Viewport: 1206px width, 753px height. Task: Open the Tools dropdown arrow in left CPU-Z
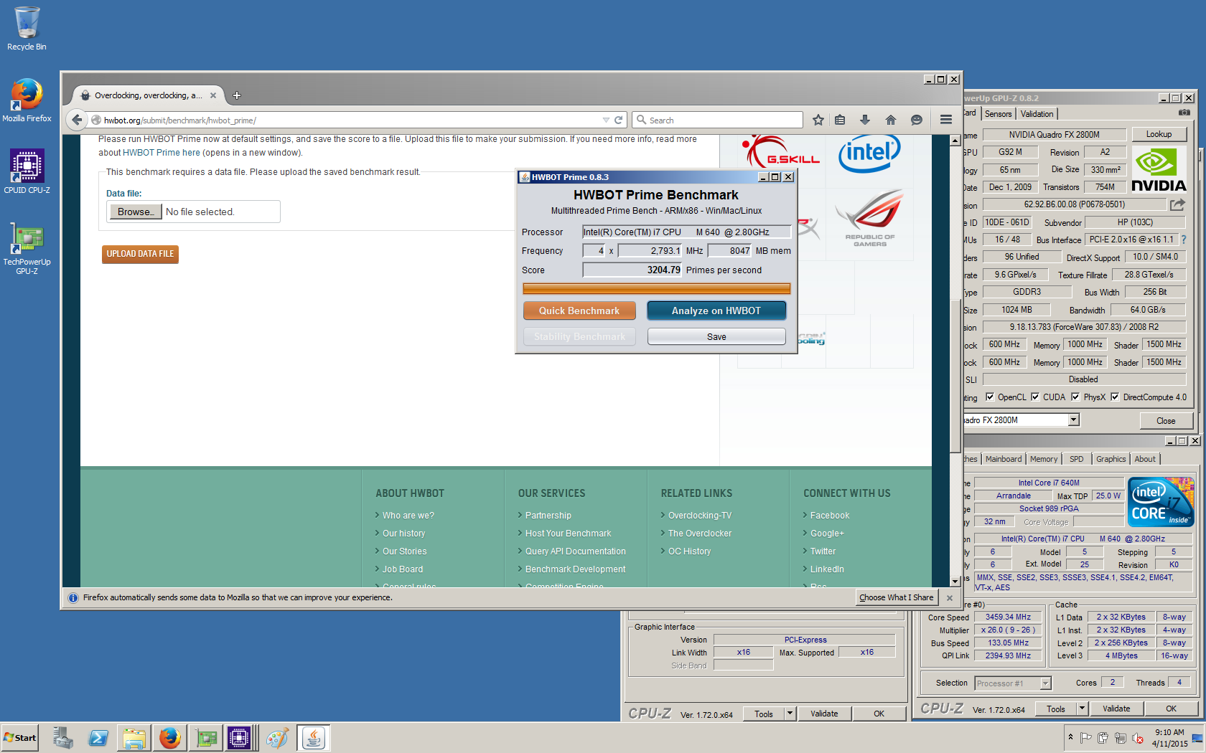(790, 714)
